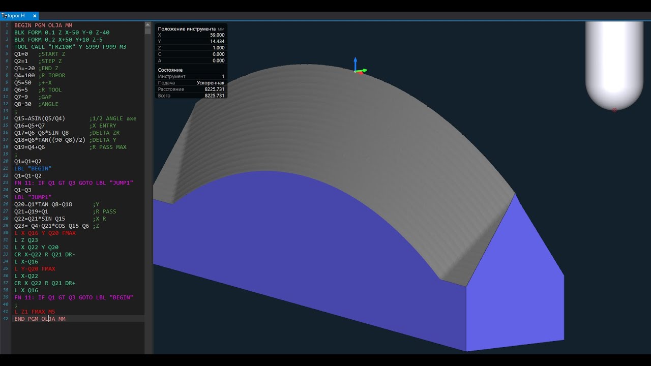The image size is (651, 366).
Task: Click the line 'L Z1 FMAX M5'
Action: pos(35,312)
